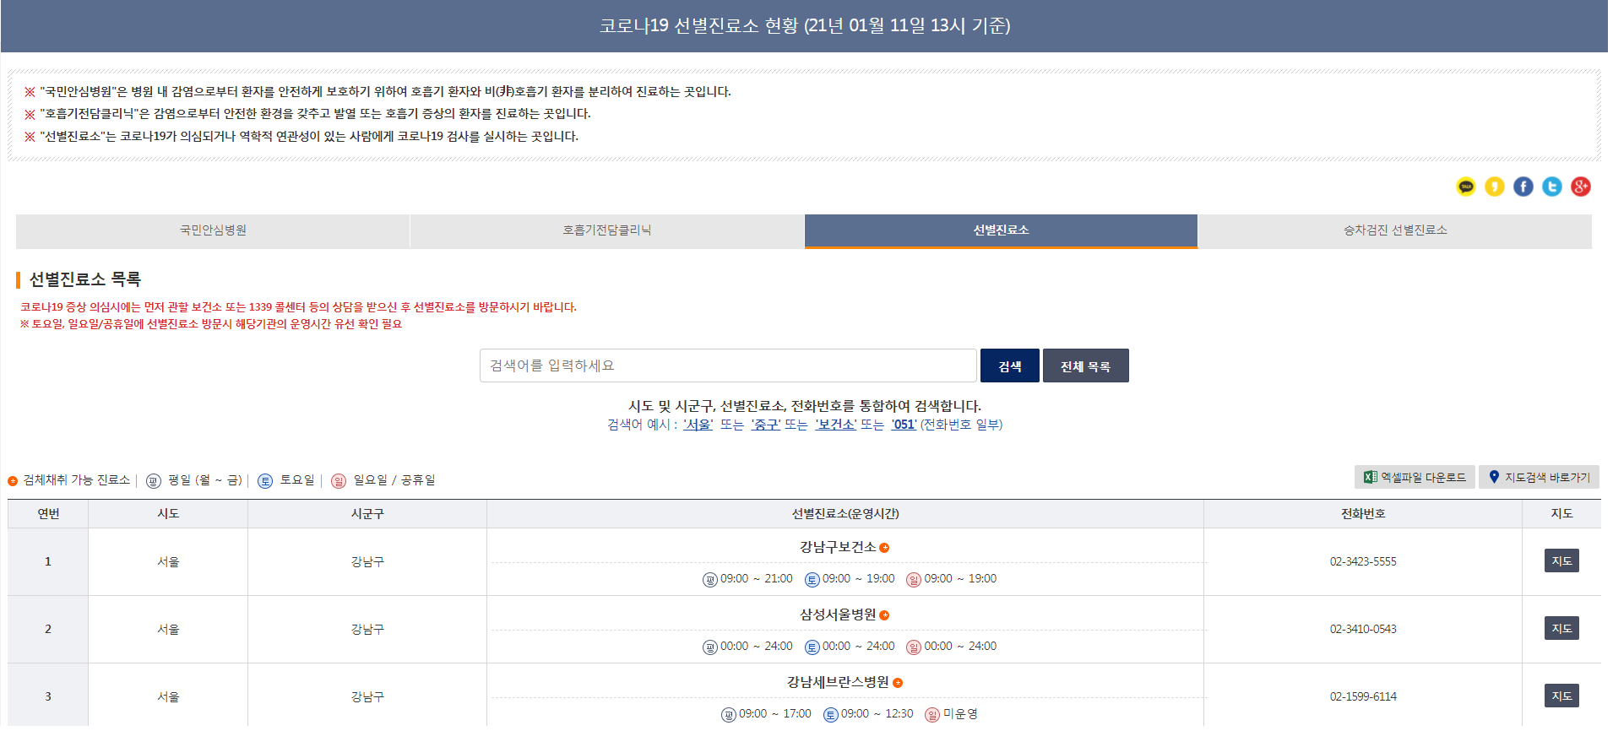Click the 토요일 legend circle icon
Screen dimensions: 1613x731
(265, 481)
